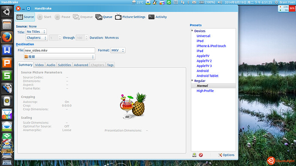Launch Firefox from the launcher
The image size is (296, 166).
(x=7, y=37)
